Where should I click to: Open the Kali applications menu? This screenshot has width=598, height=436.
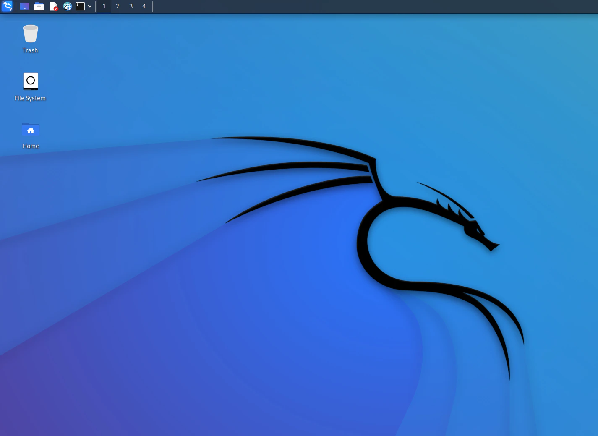7,6
